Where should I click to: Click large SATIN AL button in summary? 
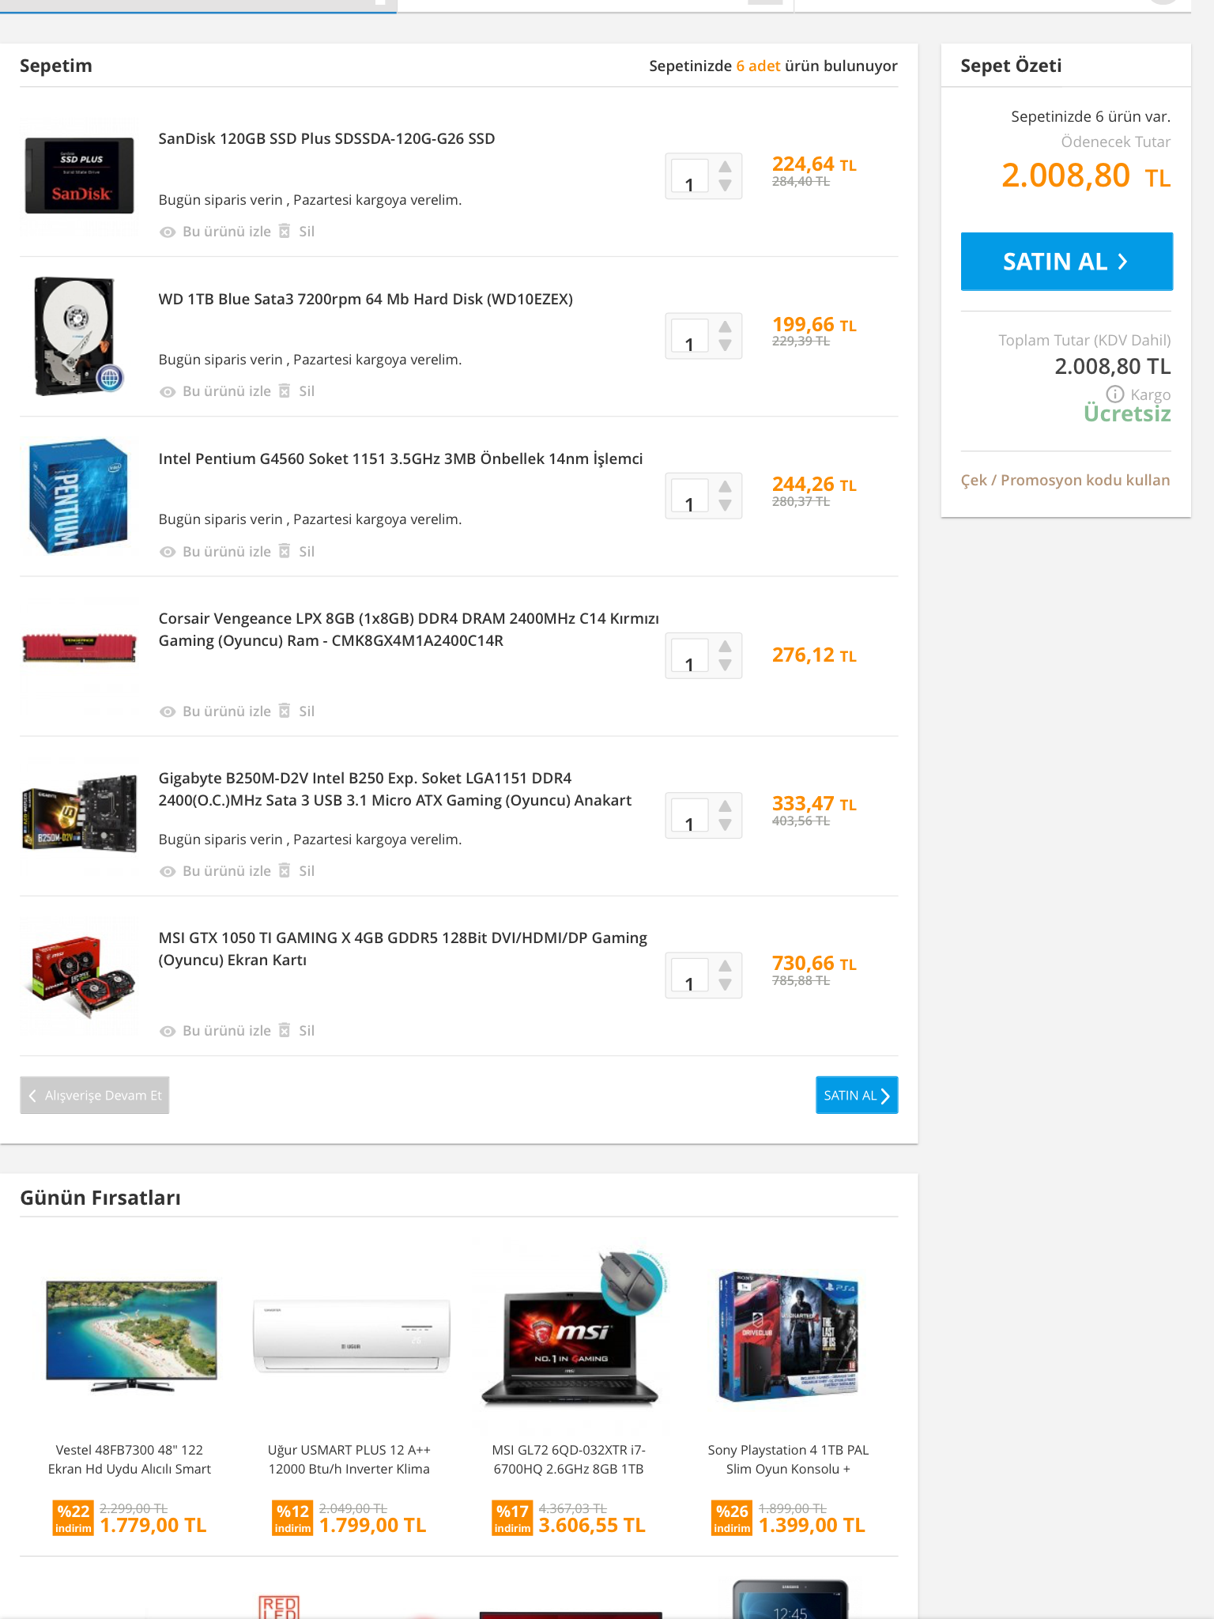(1066, 261)
